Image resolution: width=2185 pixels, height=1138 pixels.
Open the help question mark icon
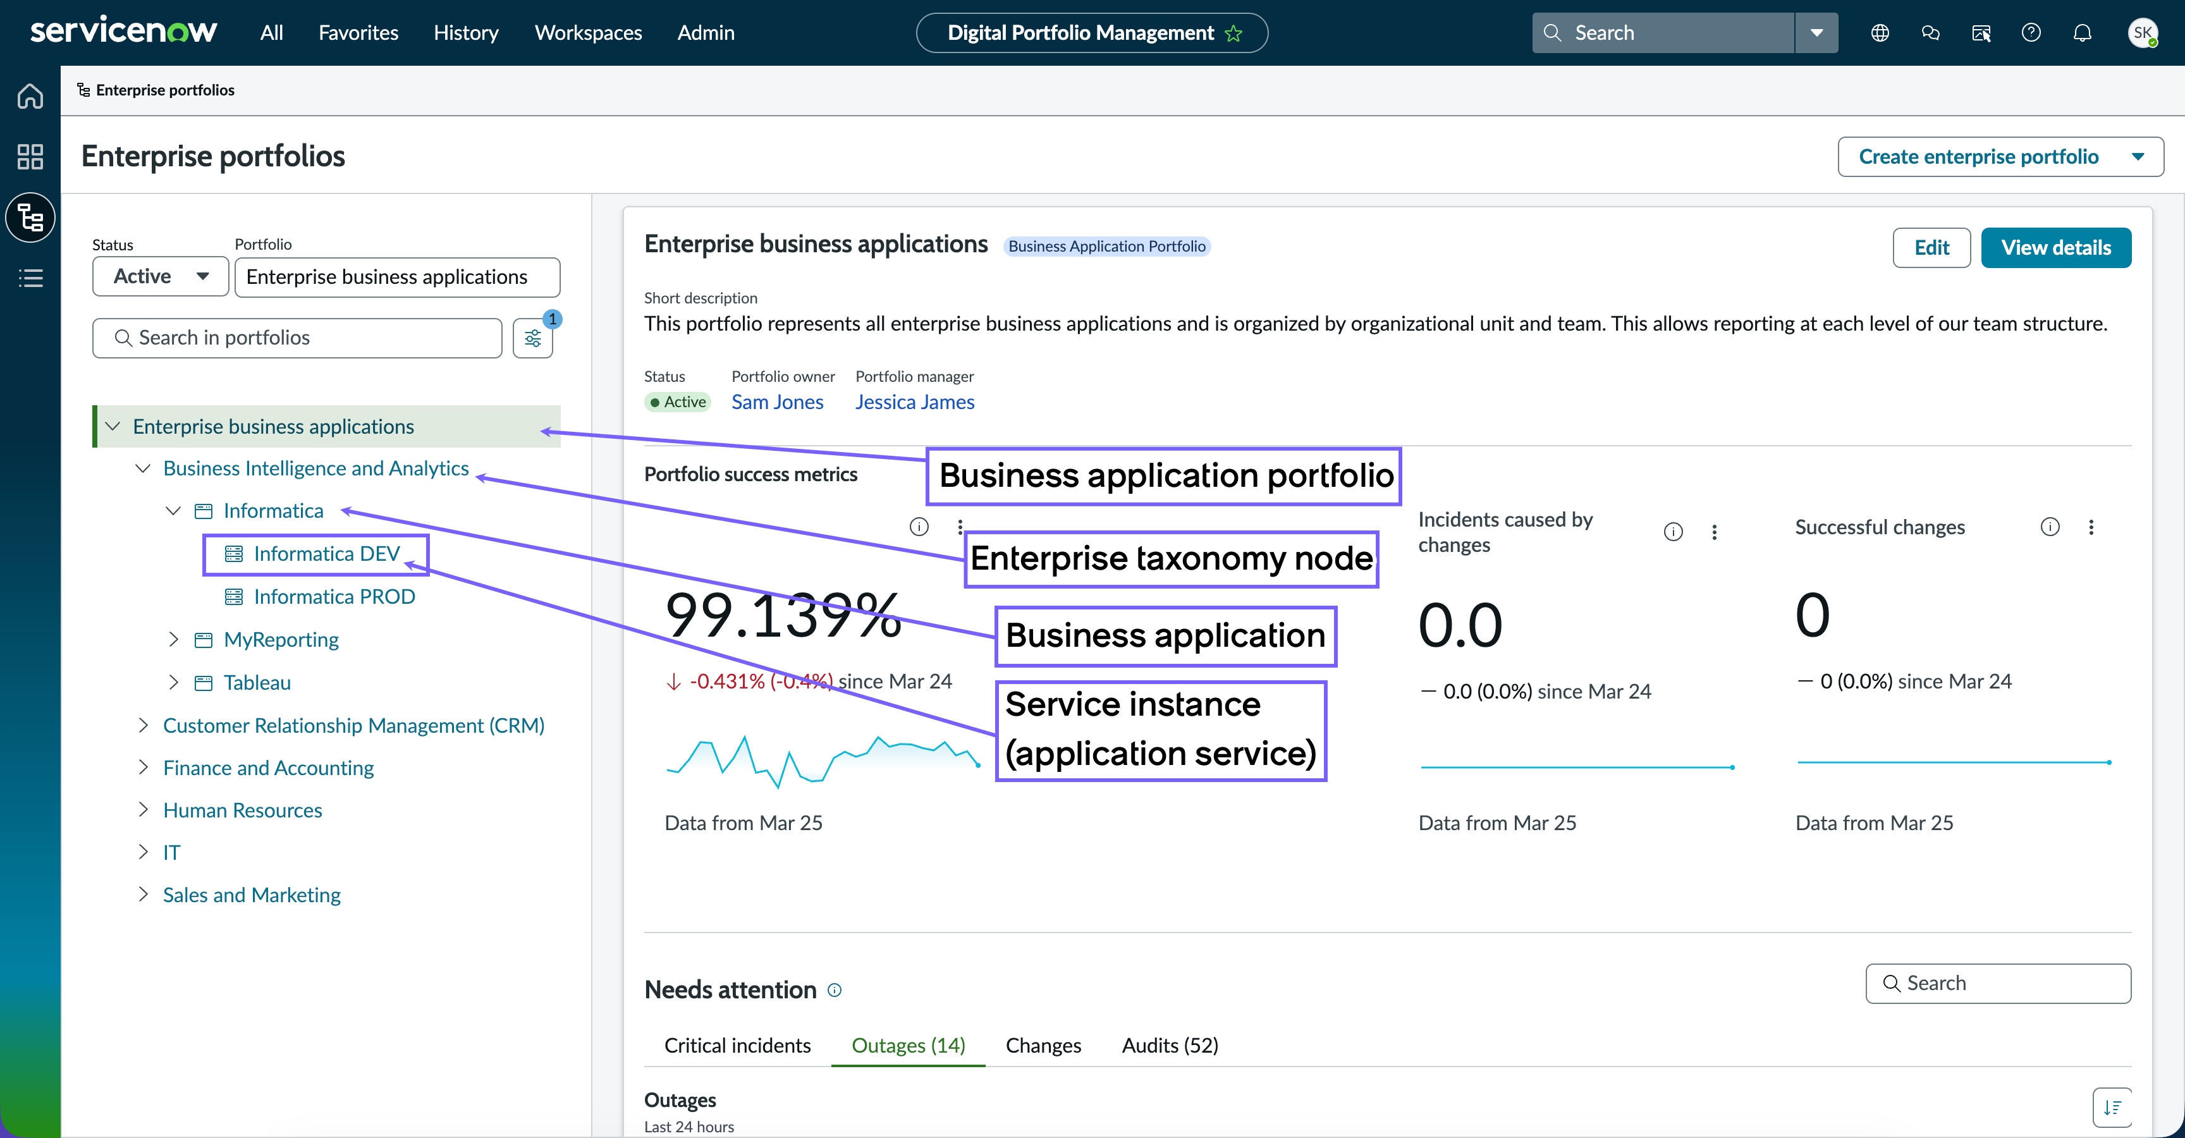2031,33
